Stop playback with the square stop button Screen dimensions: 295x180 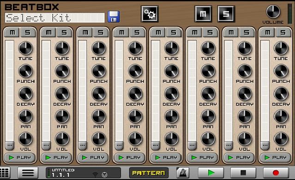pos(243,173)
